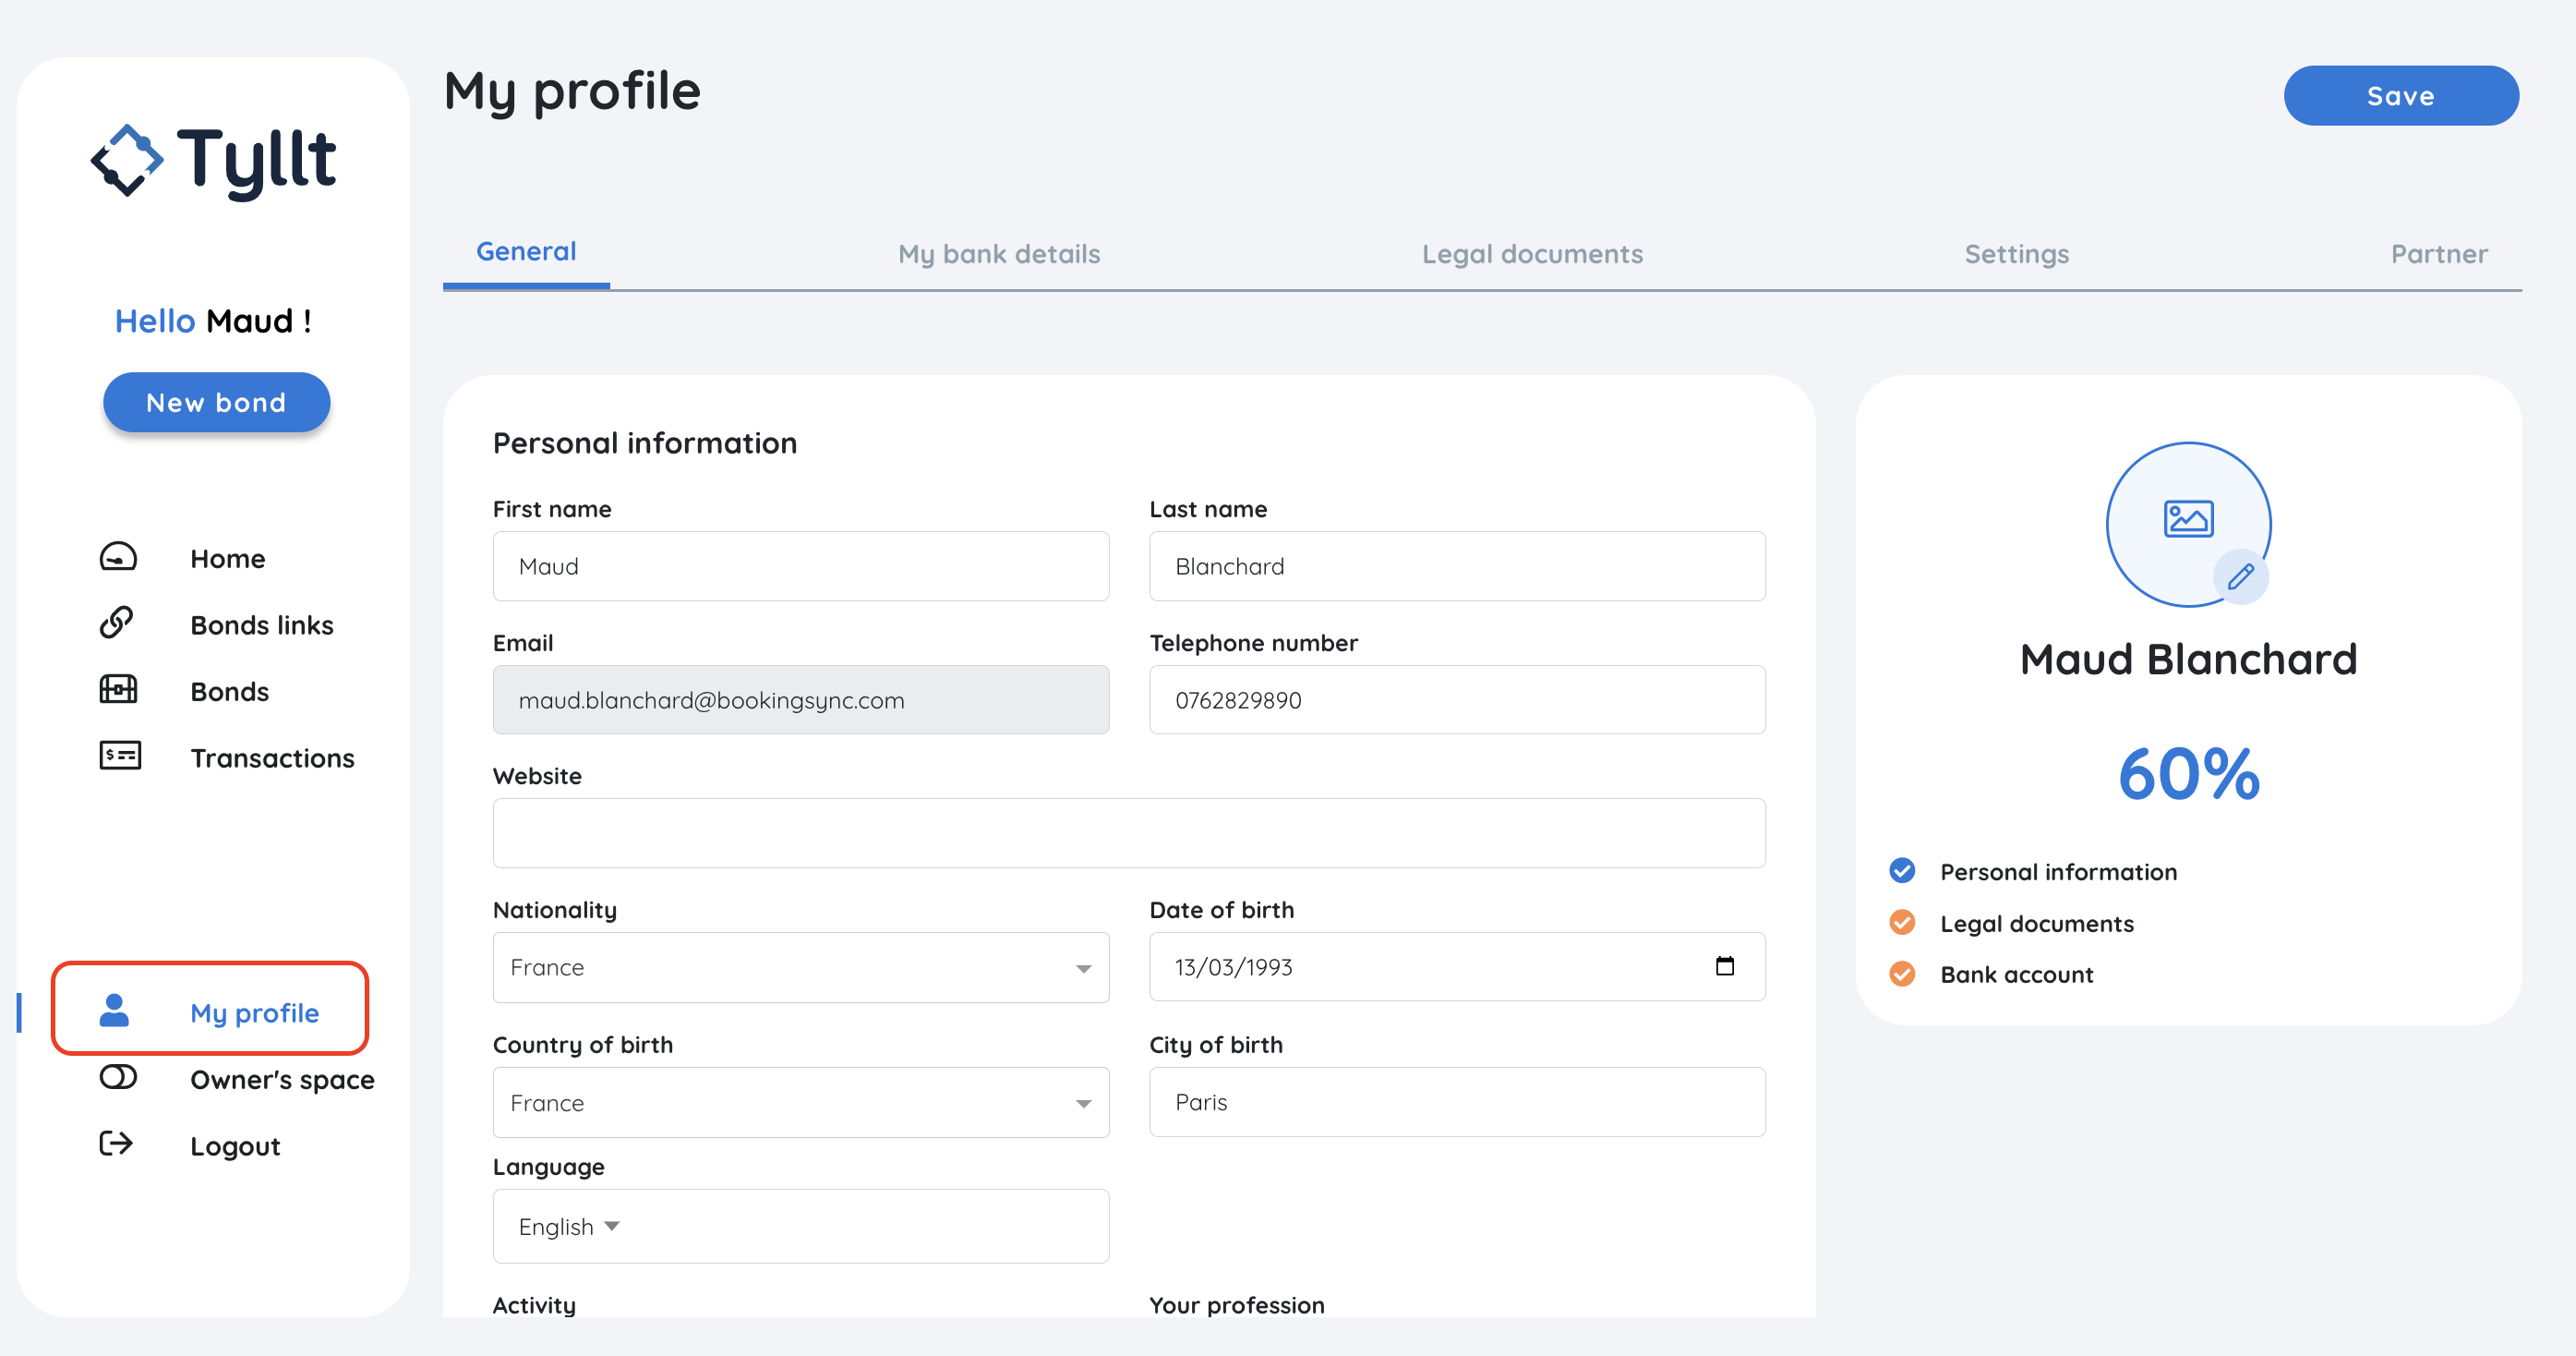The width and height of the screenshot is (2576, 1356).
Task: Click the Home dashboard icon in sidebar
Action: click(118, 557)
